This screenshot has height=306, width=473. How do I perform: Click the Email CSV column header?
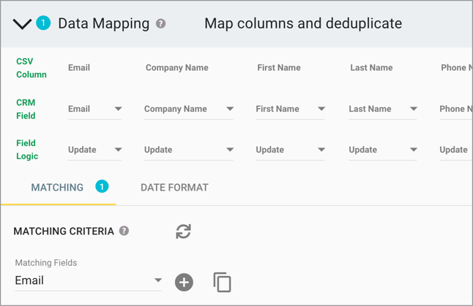79,68
